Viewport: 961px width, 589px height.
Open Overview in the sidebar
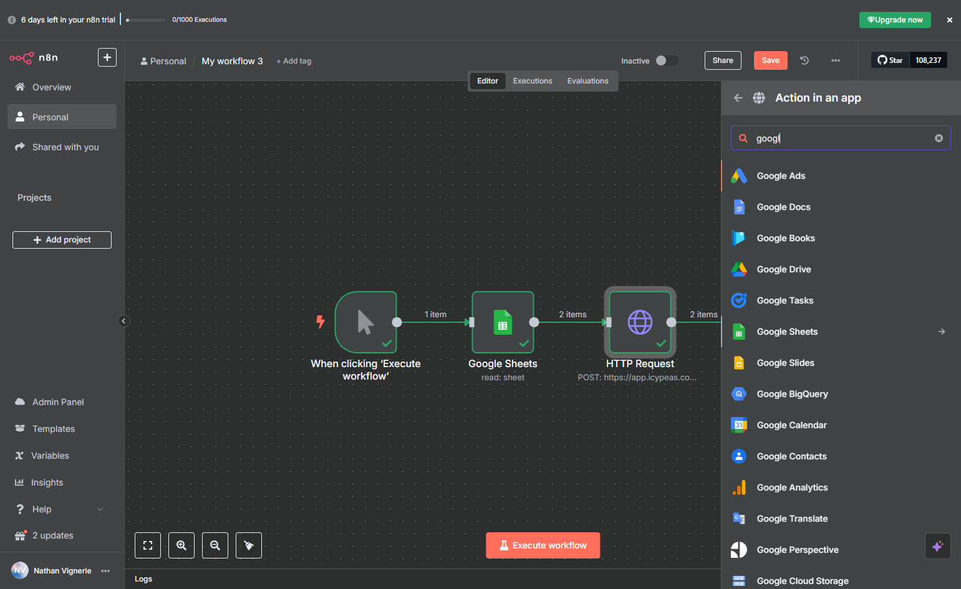point(62,87)
